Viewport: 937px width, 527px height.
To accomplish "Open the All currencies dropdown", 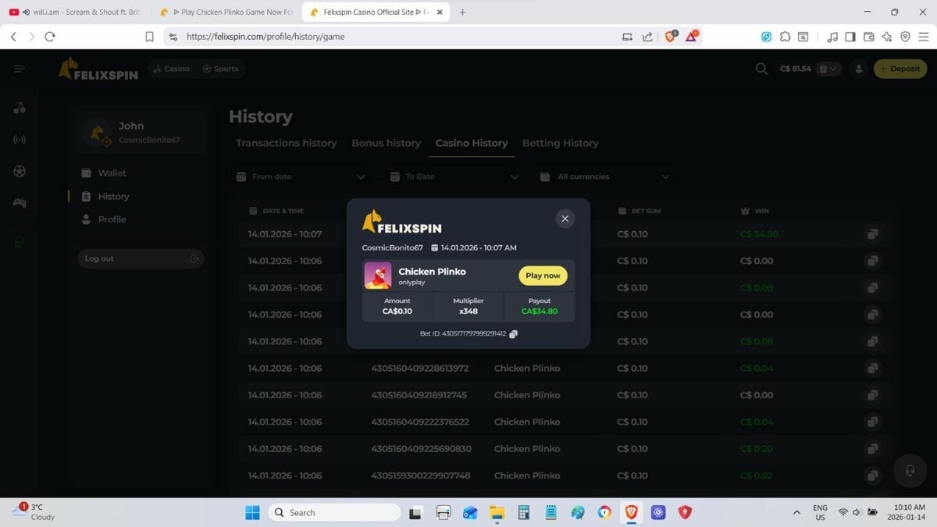I will click(x=605, y=177).
